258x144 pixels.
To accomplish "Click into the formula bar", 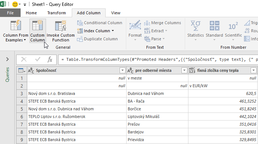I will point(158,59).
